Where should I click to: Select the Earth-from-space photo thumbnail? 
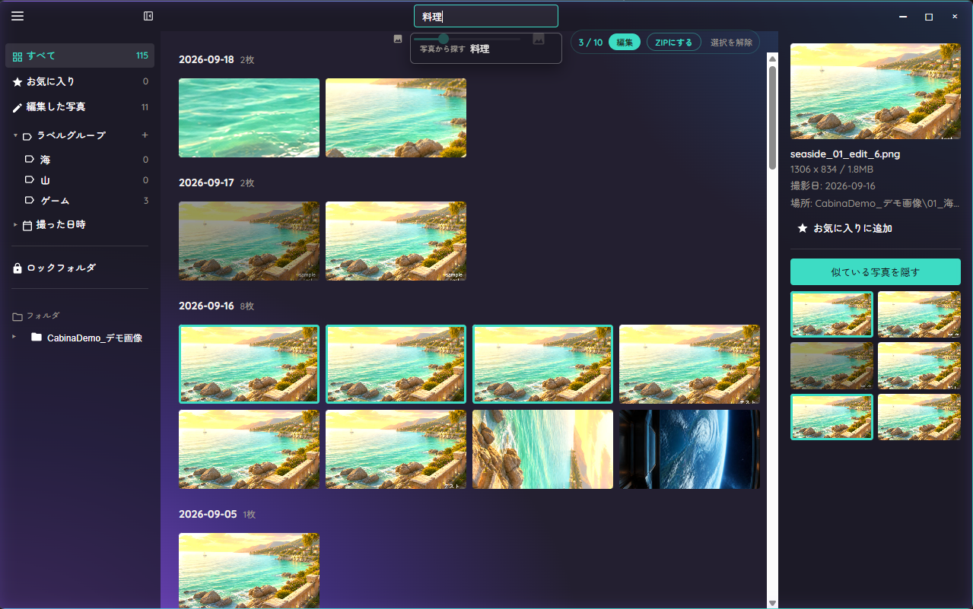(x=689, y=449)
